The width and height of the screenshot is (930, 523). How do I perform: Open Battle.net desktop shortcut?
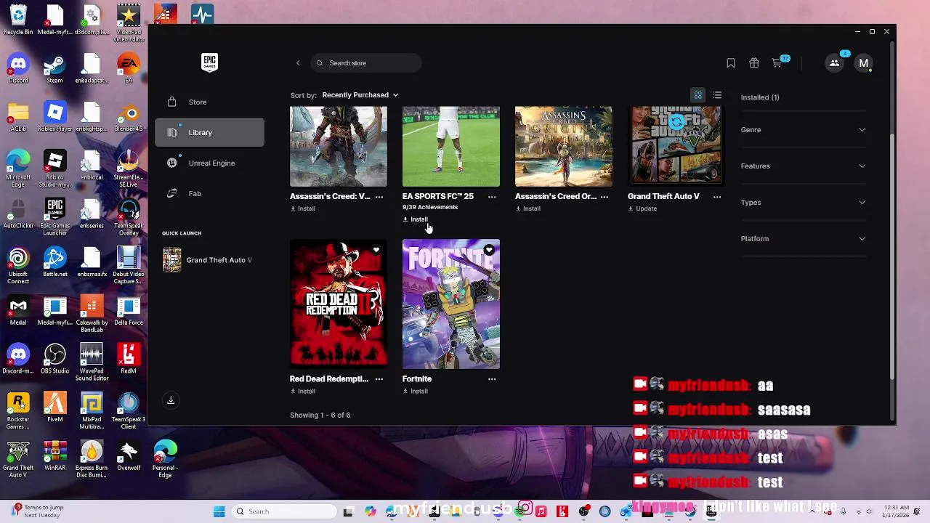coord(54,263)
